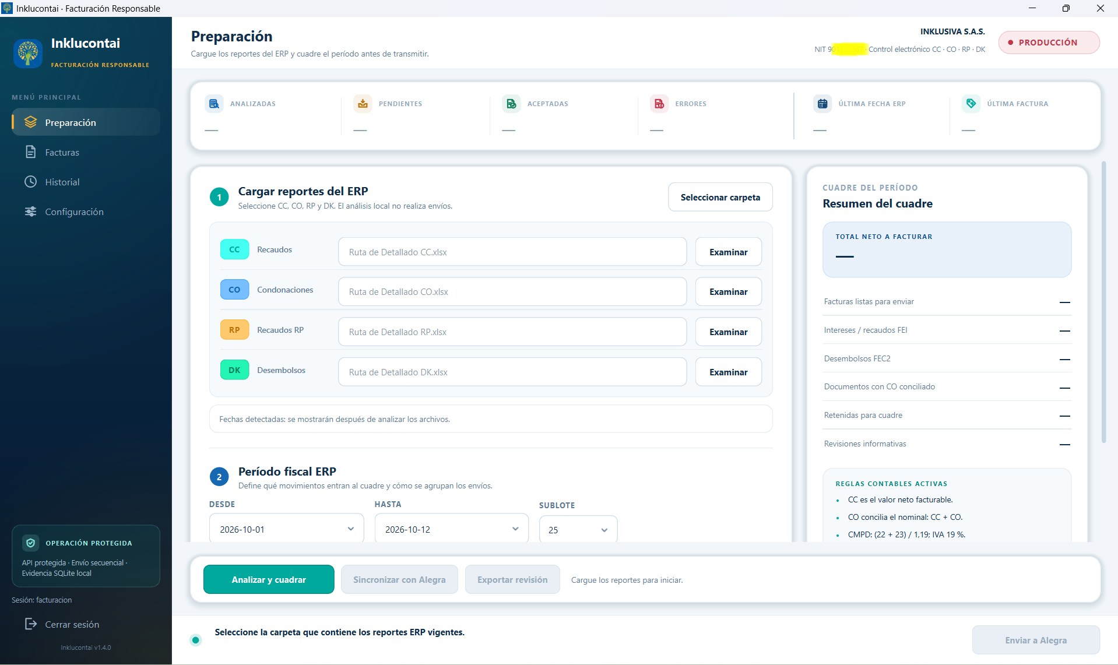Expand the Sublote dropdown
The image size is (1118, 665).
tap(578, 530)
